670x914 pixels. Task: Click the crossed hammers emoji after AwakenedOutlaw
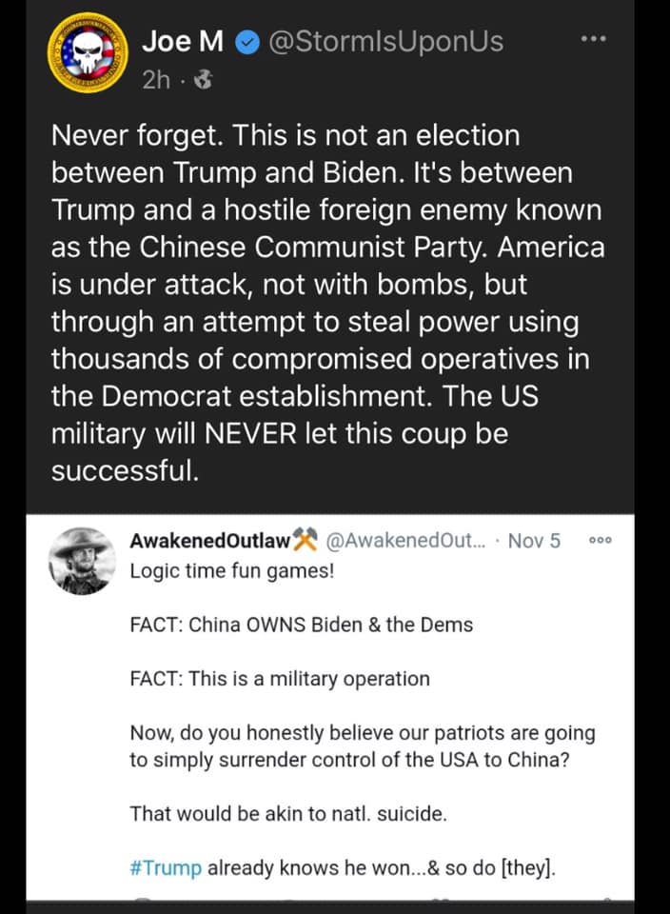[304, 542]
